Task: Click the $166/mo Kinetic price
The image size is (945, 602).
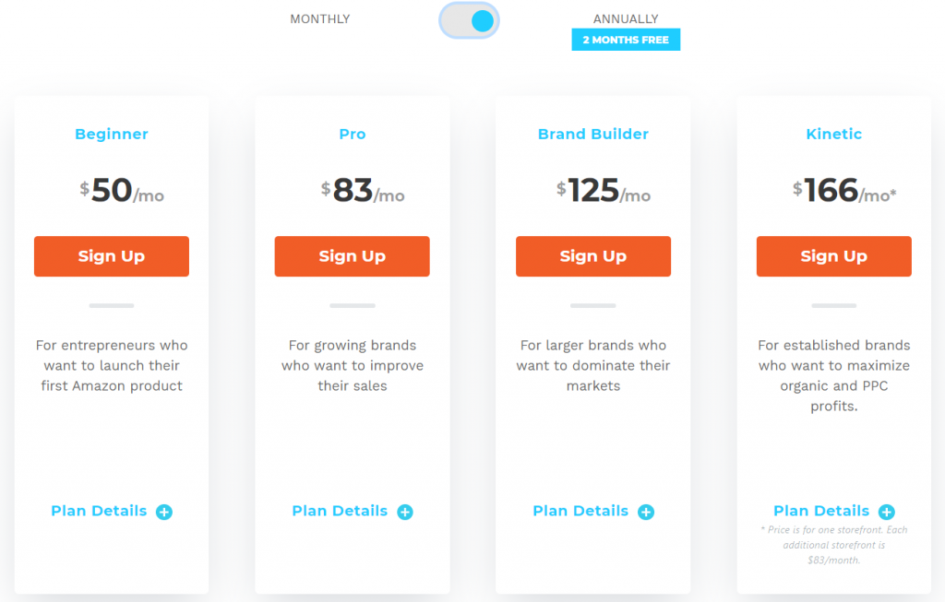Action: point(843,191)
